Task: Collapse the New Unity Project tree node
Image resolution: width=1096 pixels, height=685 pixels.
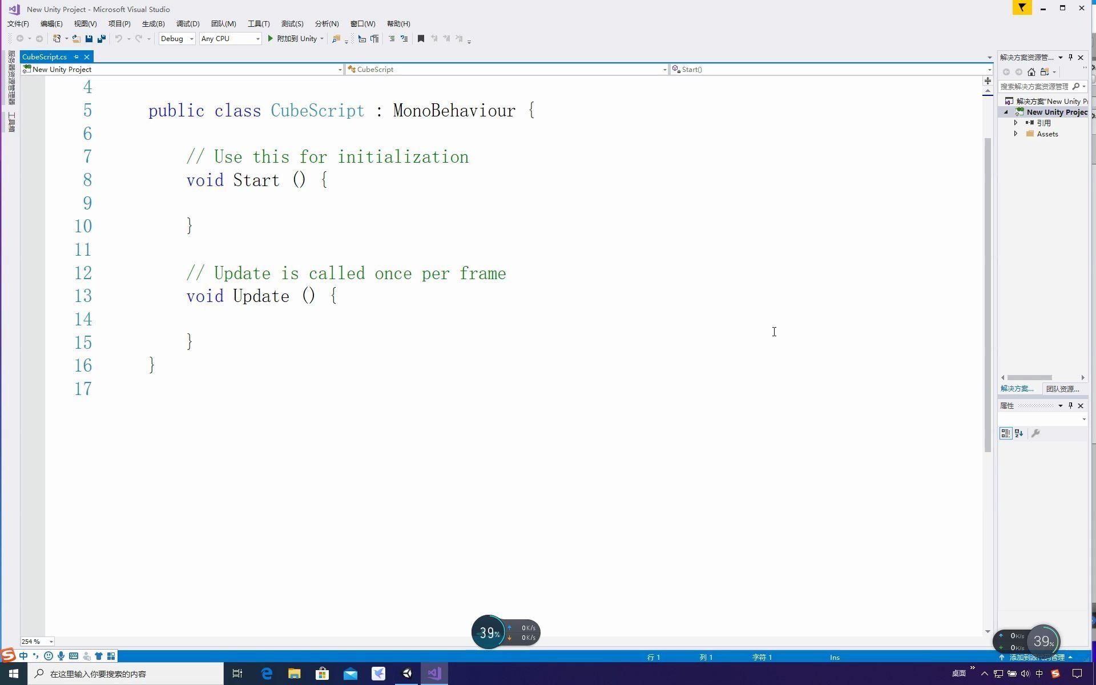Action: pyautogui.click(x=1006, y=112)
